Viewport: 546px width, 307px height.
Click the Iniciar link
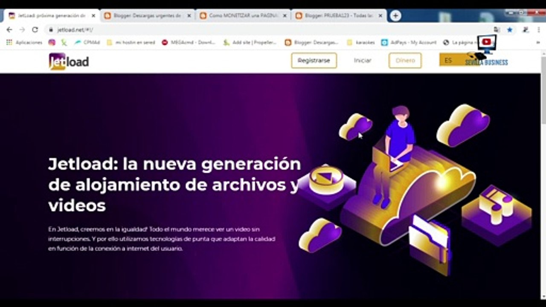[363, 61]
